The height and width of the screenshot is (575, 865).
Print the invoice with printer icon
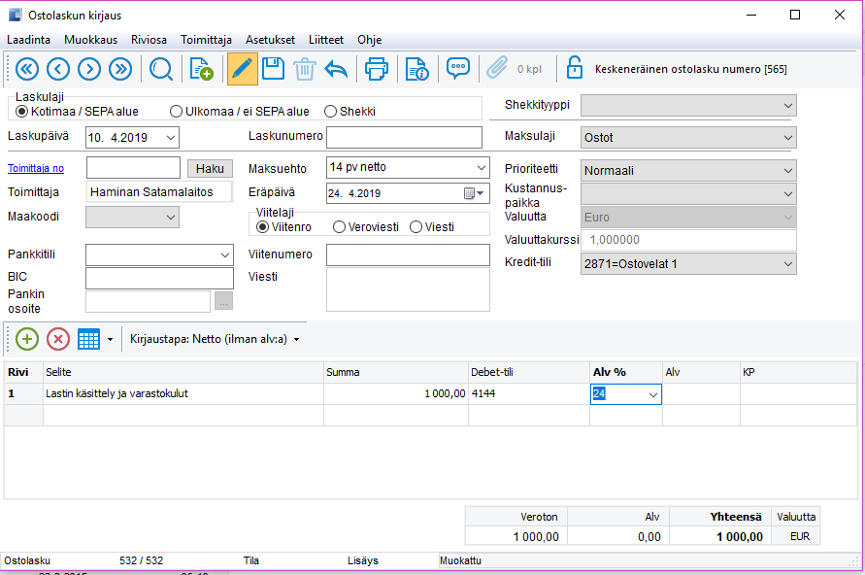(376, 69)
